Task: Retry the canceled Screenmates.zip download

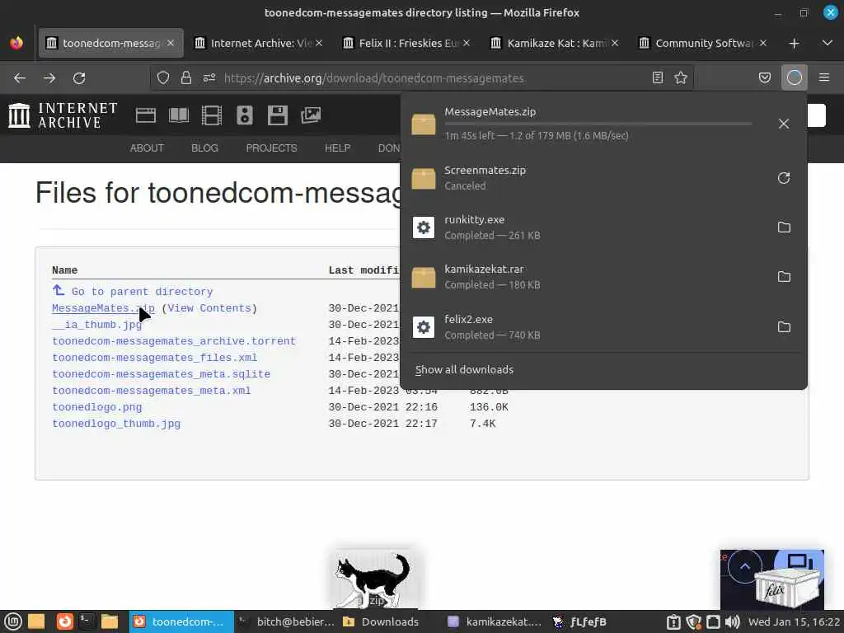Action: tap(784, 178)
